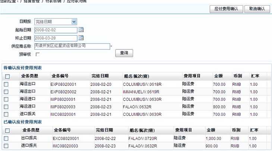Open the calendar icon for 起始日期
This screenshot has width=272, height=151.
81,30
